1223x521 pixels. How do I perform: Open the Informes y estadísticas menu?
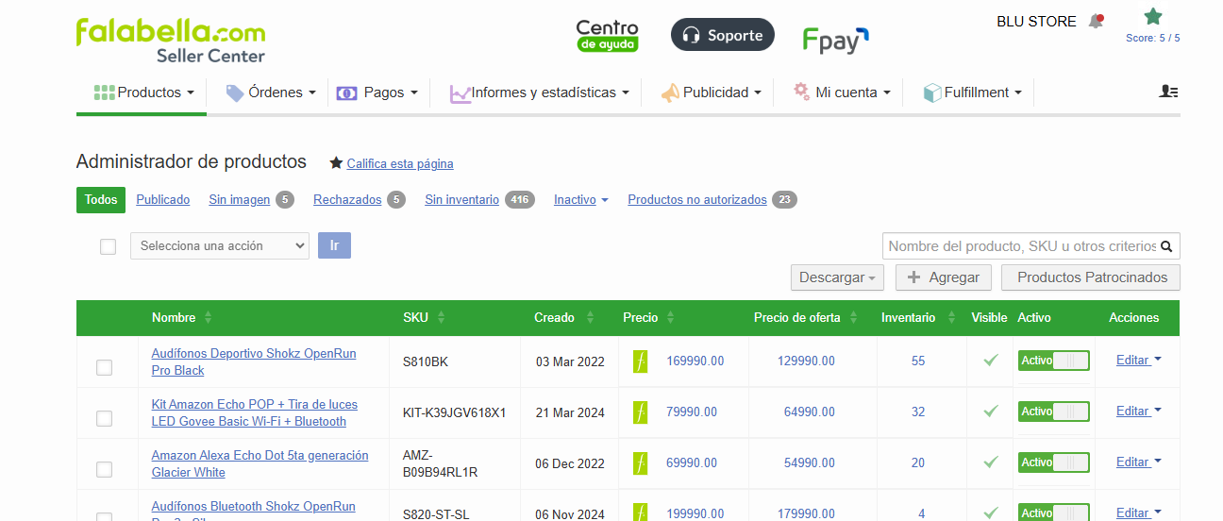540,92
